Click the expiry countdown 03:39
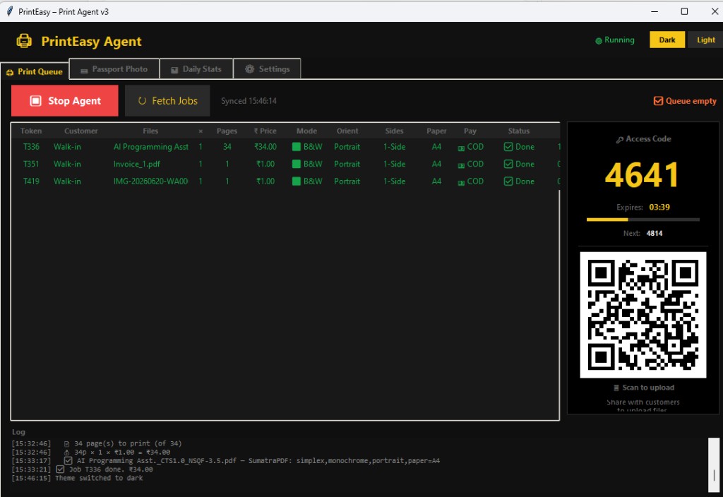723x497 pixels. pos(659,207)
